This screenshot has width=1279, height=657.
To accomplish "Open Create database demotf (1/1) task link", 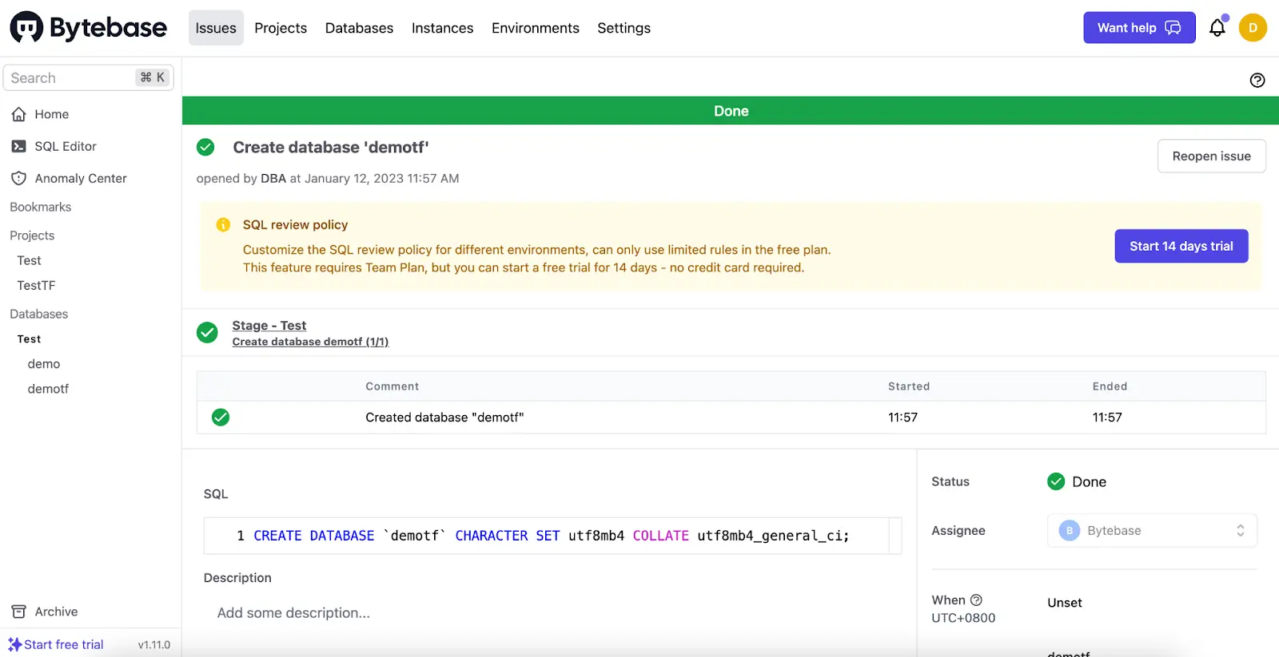I will [x=310, y=342].
